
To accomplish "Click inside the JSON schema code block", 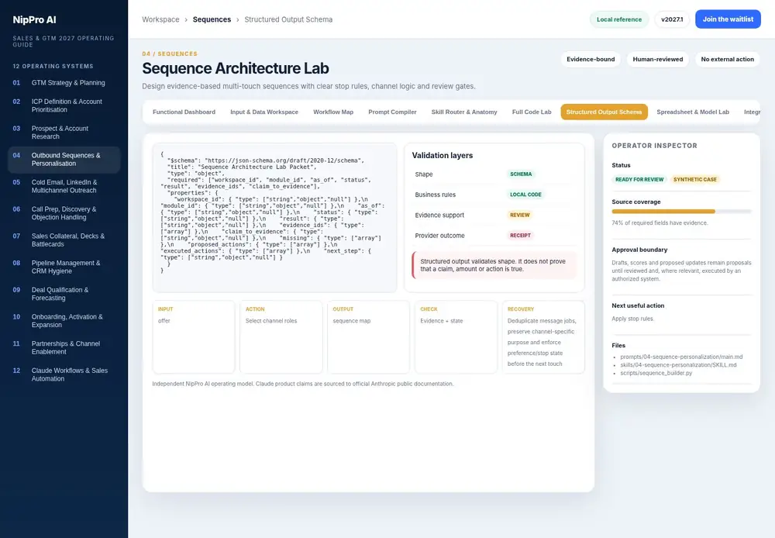I will [274, 218].
